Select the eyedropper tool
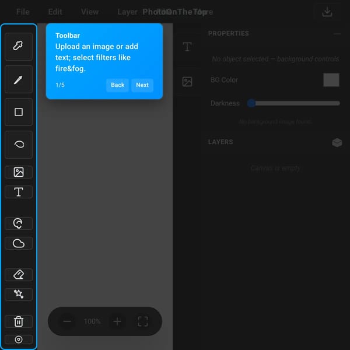The width and height of the screenshot is (350, 350). tap(19, 47)
